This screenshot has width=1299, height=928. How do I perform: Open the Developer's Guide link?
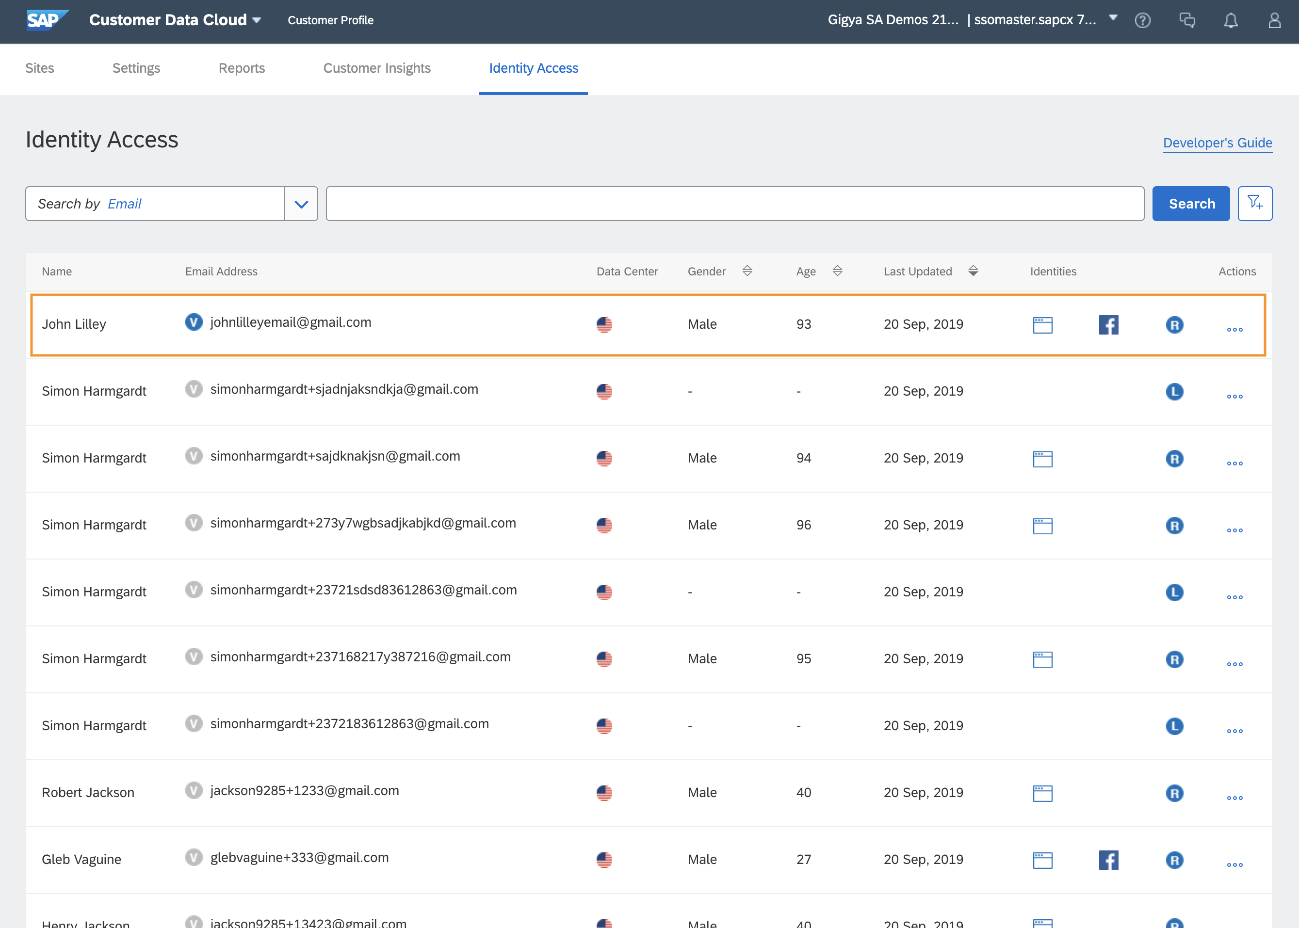pyautogui.click(x=1217, y=143)
